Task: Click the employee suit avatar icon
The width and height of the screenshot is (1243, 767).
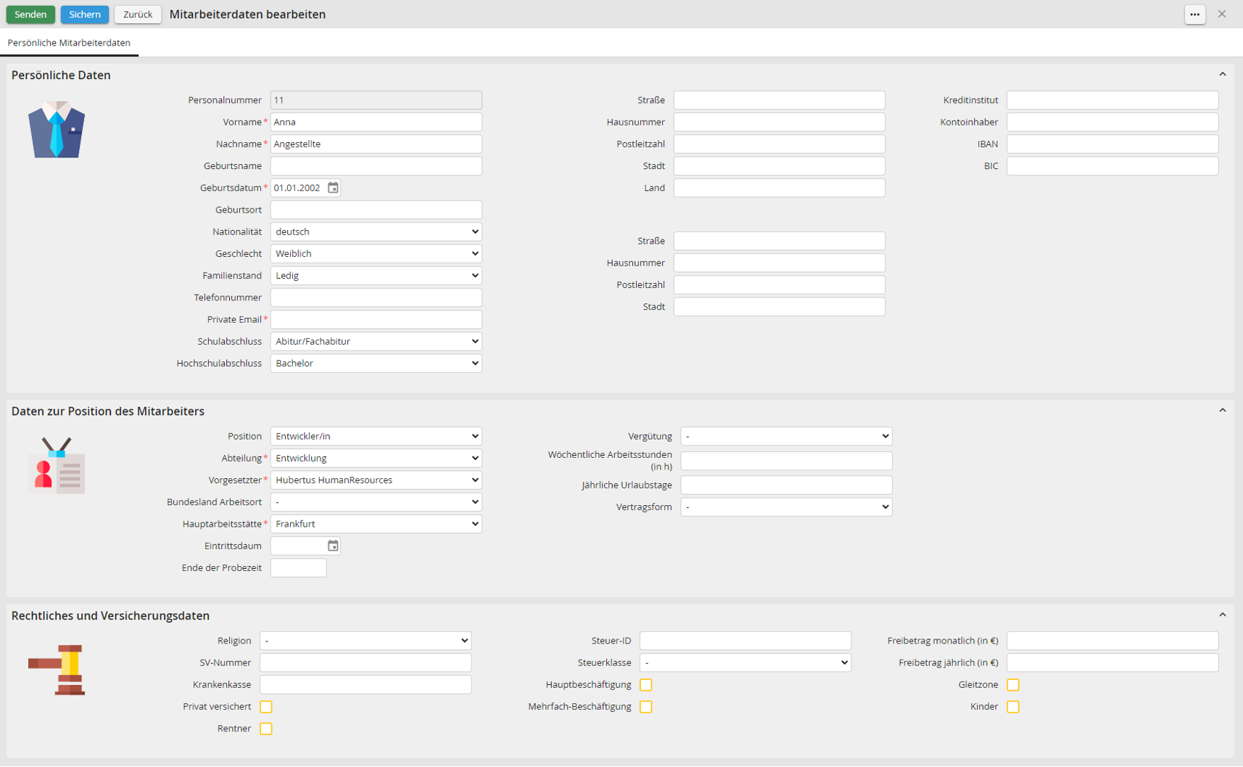Action: point(57,130)
